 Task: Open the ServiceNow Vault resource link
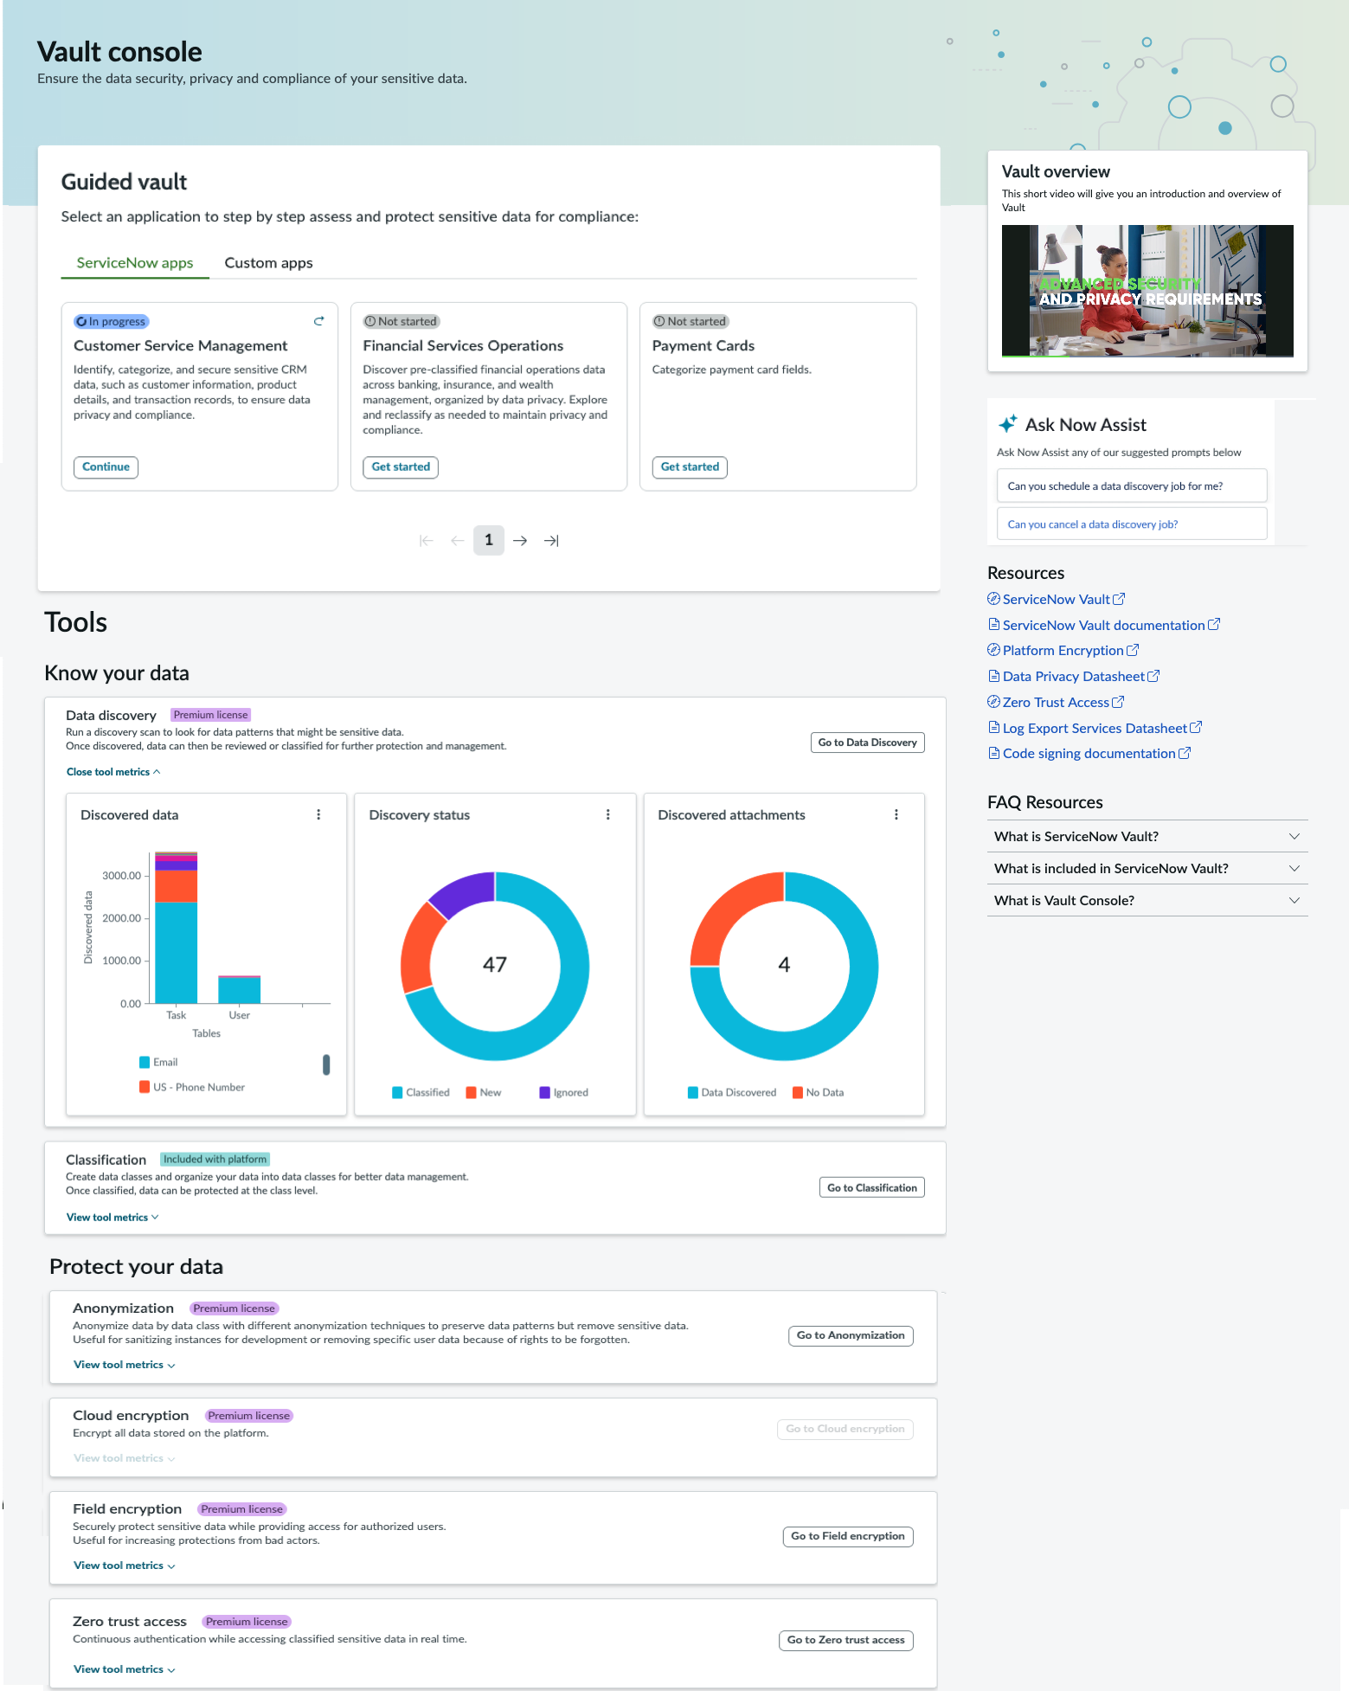coord(1056,599)
